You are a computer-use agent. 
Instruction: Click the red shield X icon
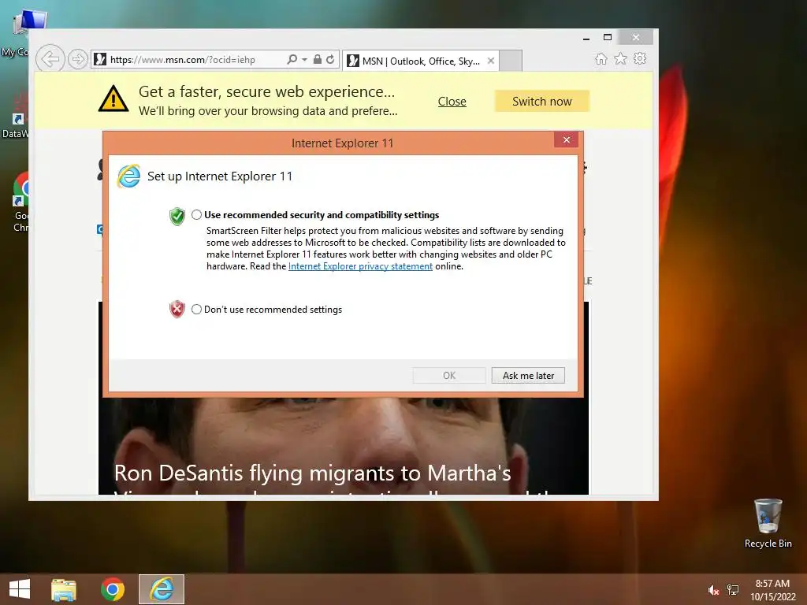click(x=177, y=309)
